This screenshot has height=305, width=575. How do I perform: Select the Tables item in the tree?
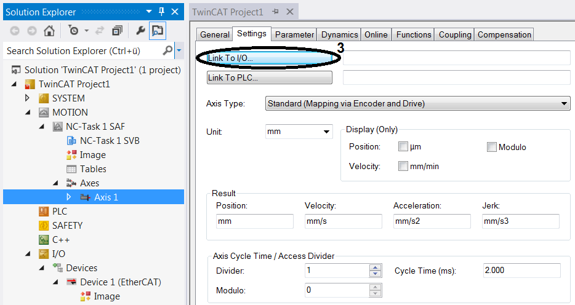point(93,169)
